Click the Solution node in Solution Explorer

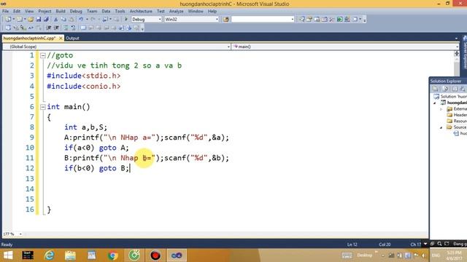(x=450, y=97)
